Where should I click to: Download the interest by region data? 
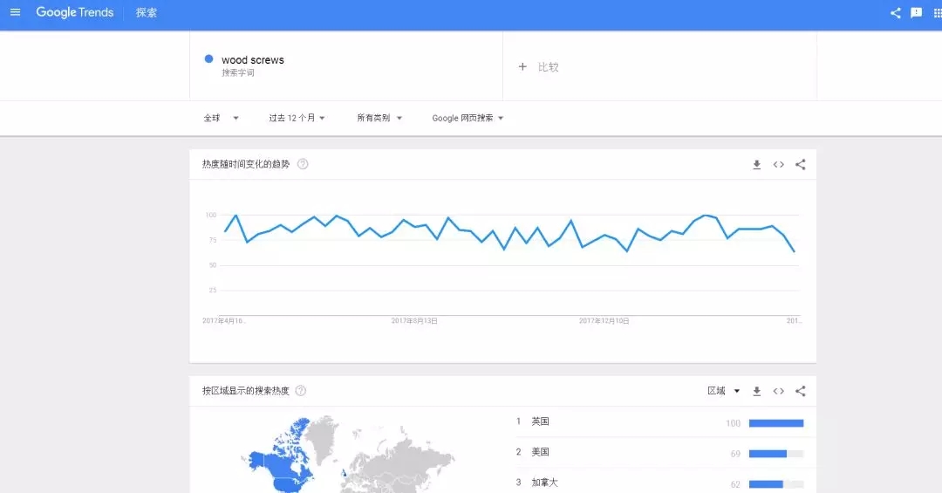[x=757, y=391]
